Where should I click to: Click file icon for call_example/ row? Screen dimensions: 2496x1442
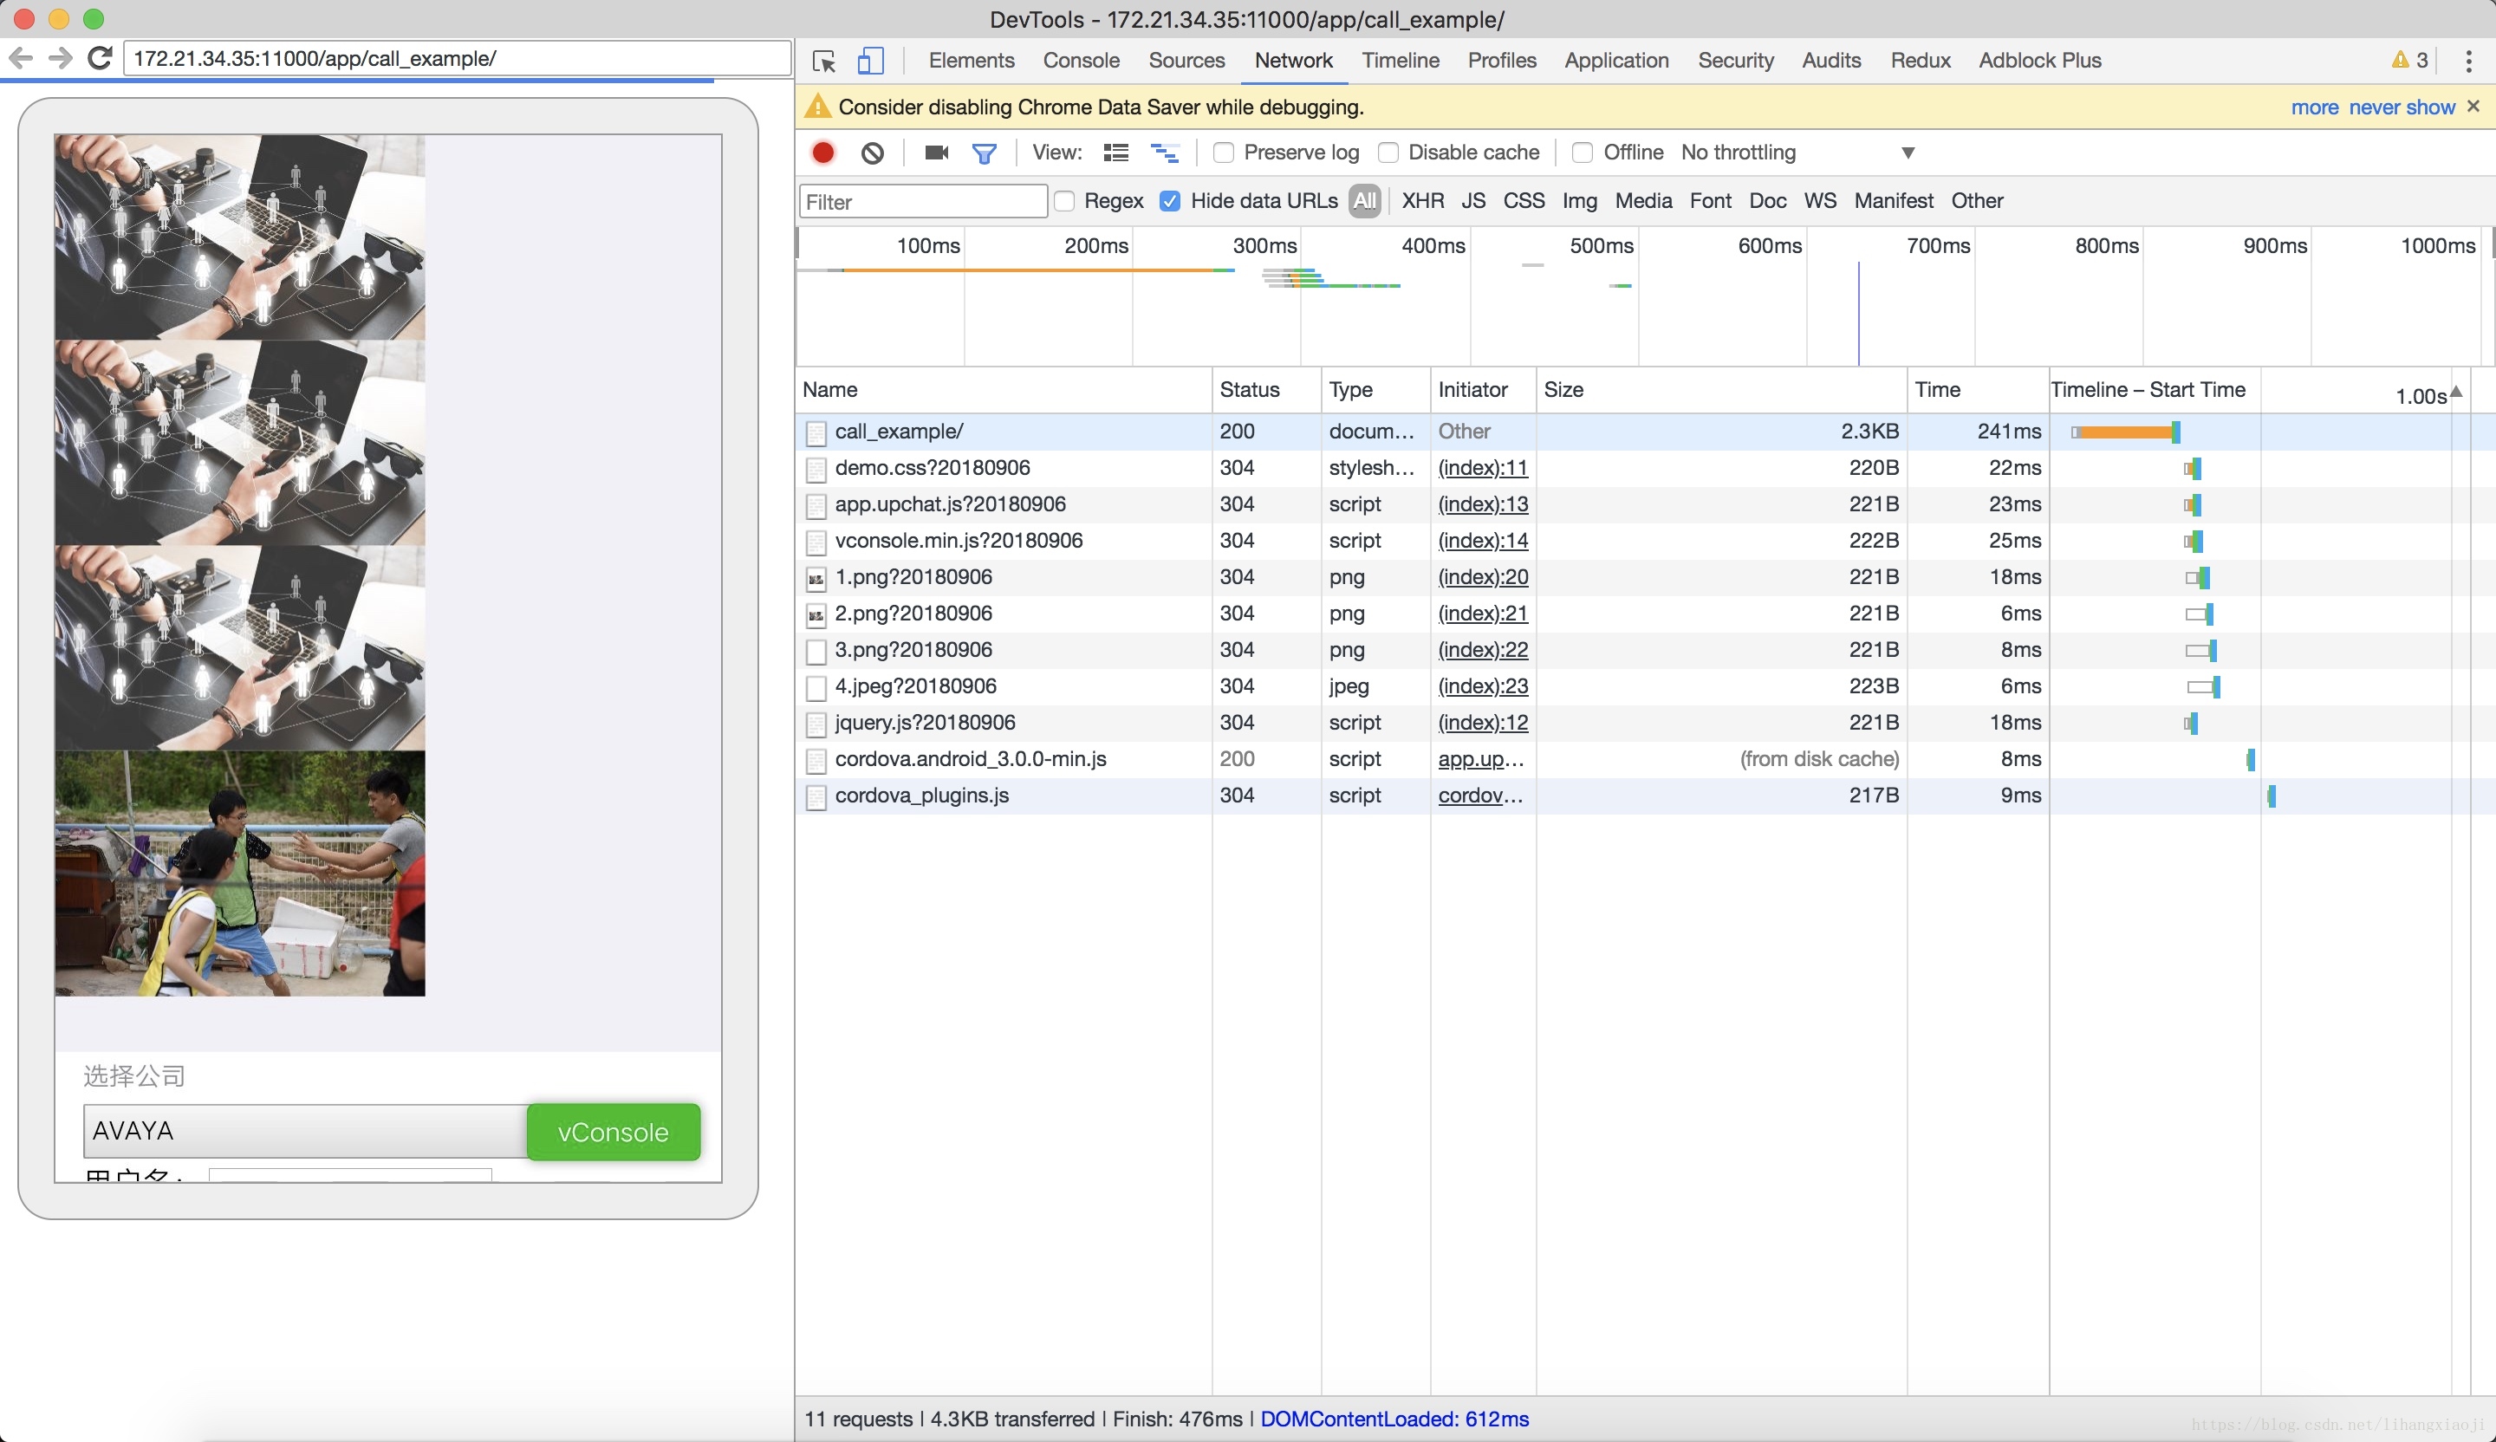[x=816, y=432]
